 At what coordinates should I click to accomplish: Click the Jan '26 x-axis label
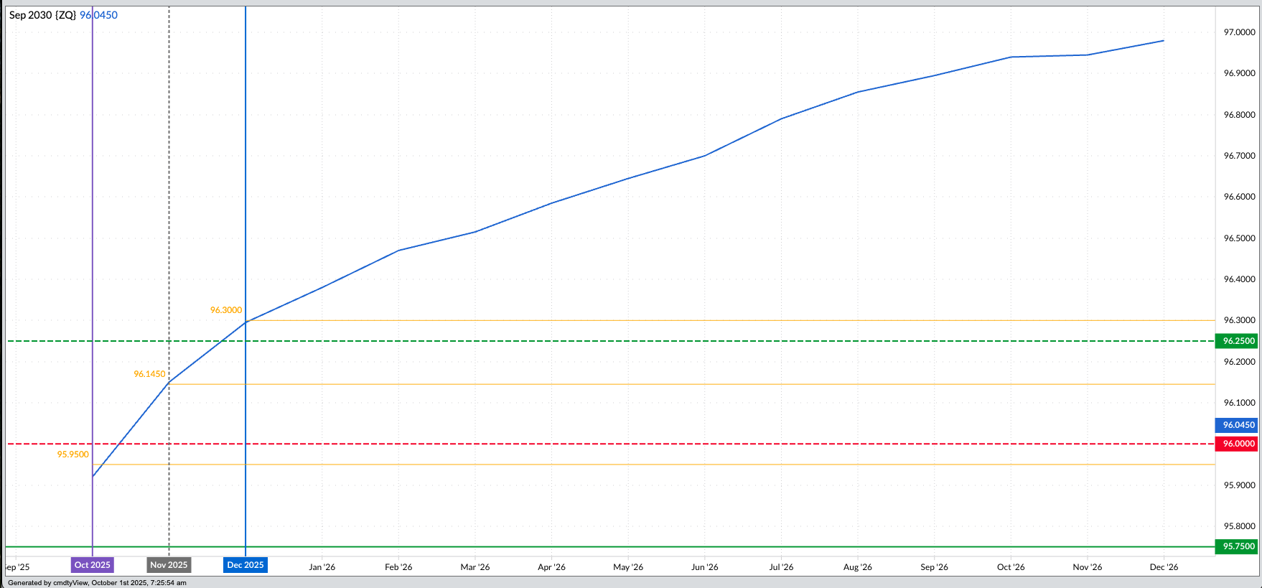point(322,567)
